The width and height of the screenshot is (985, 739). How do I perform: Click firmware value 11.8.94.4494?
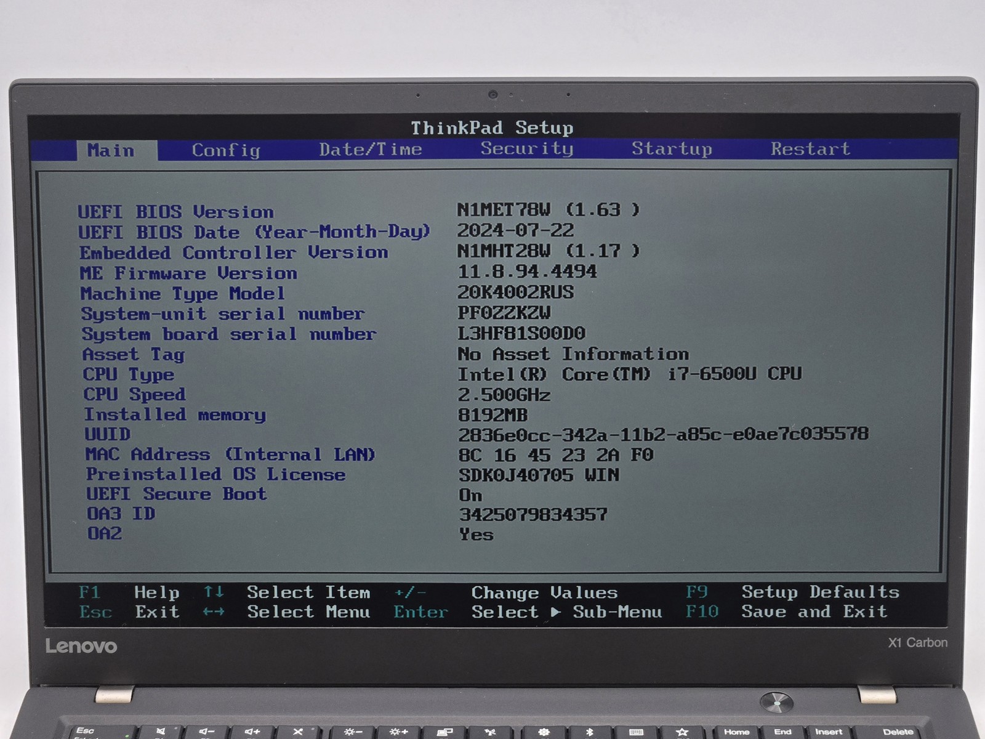[x=527, y=272]
